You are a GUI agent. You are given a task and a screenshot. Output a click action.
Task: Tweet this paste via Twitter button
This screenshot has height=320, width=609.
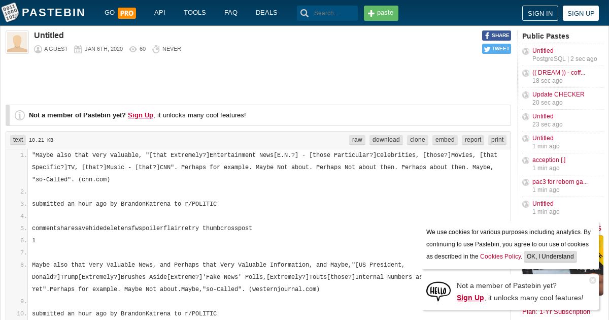click(496, 49)
